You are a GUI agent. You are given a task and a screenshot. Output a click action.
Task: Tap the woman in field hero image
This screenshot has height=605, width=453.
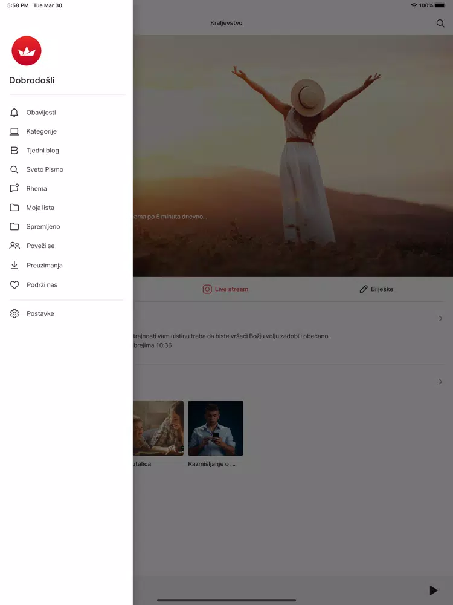click(x=293, y=156)
